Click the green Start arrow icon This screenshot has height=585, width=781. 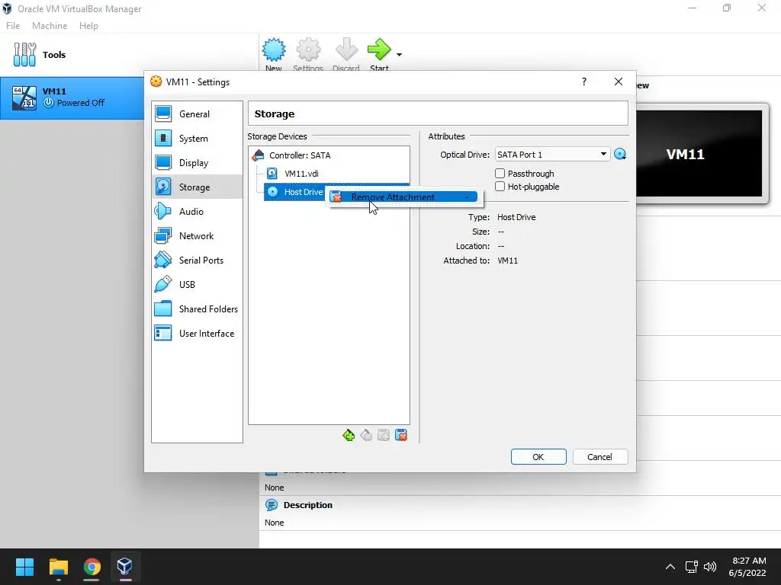click(379, 50)
